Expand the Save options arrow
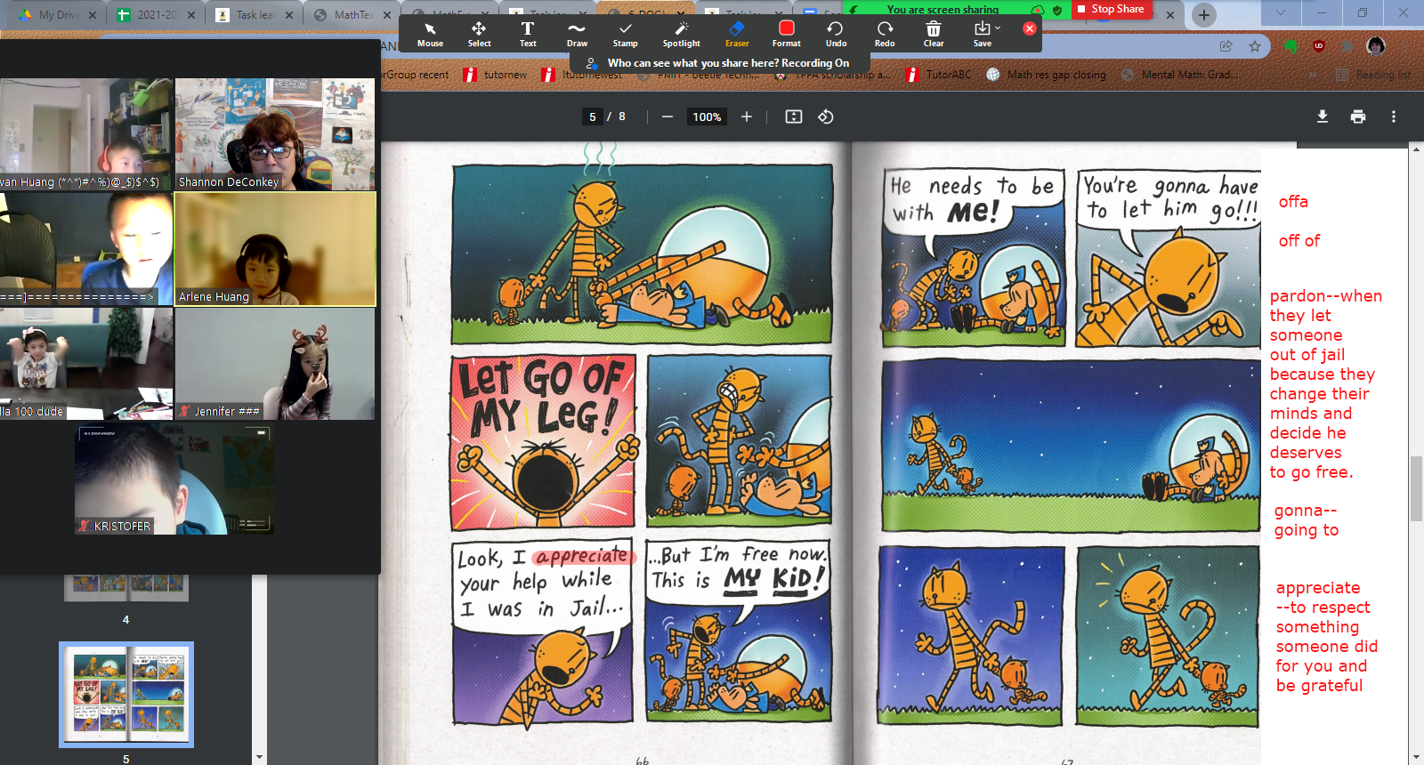Screen dimensions: 1424x765 [x=998, y=28]
